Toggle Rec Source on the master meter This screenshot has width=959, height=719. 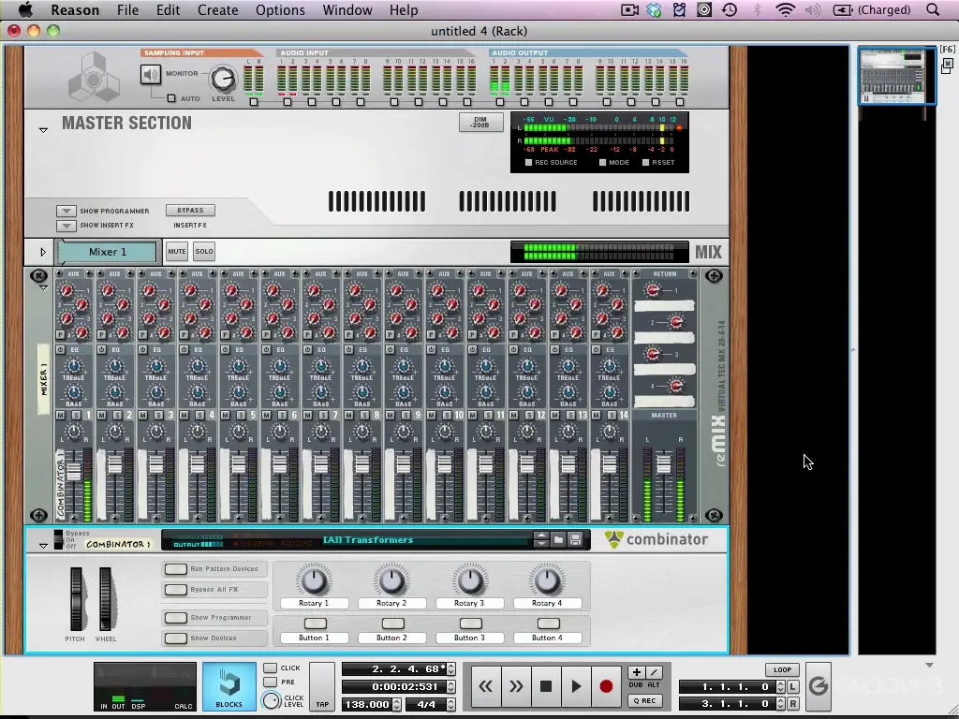point(529,163)
